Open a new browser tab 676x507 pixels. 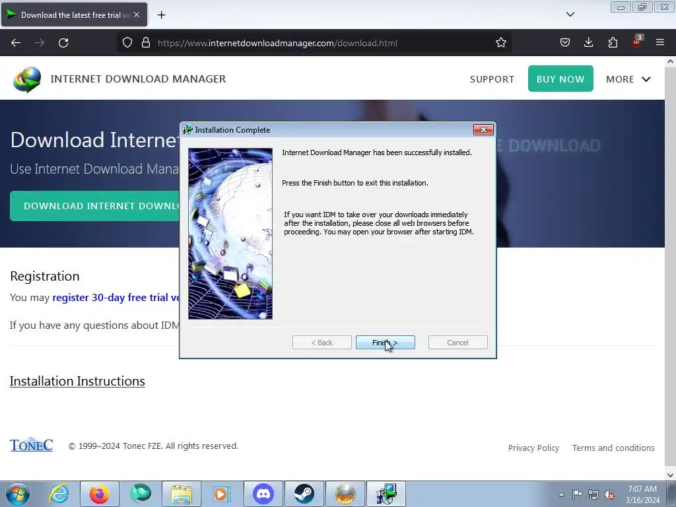(x=161, y=15)
